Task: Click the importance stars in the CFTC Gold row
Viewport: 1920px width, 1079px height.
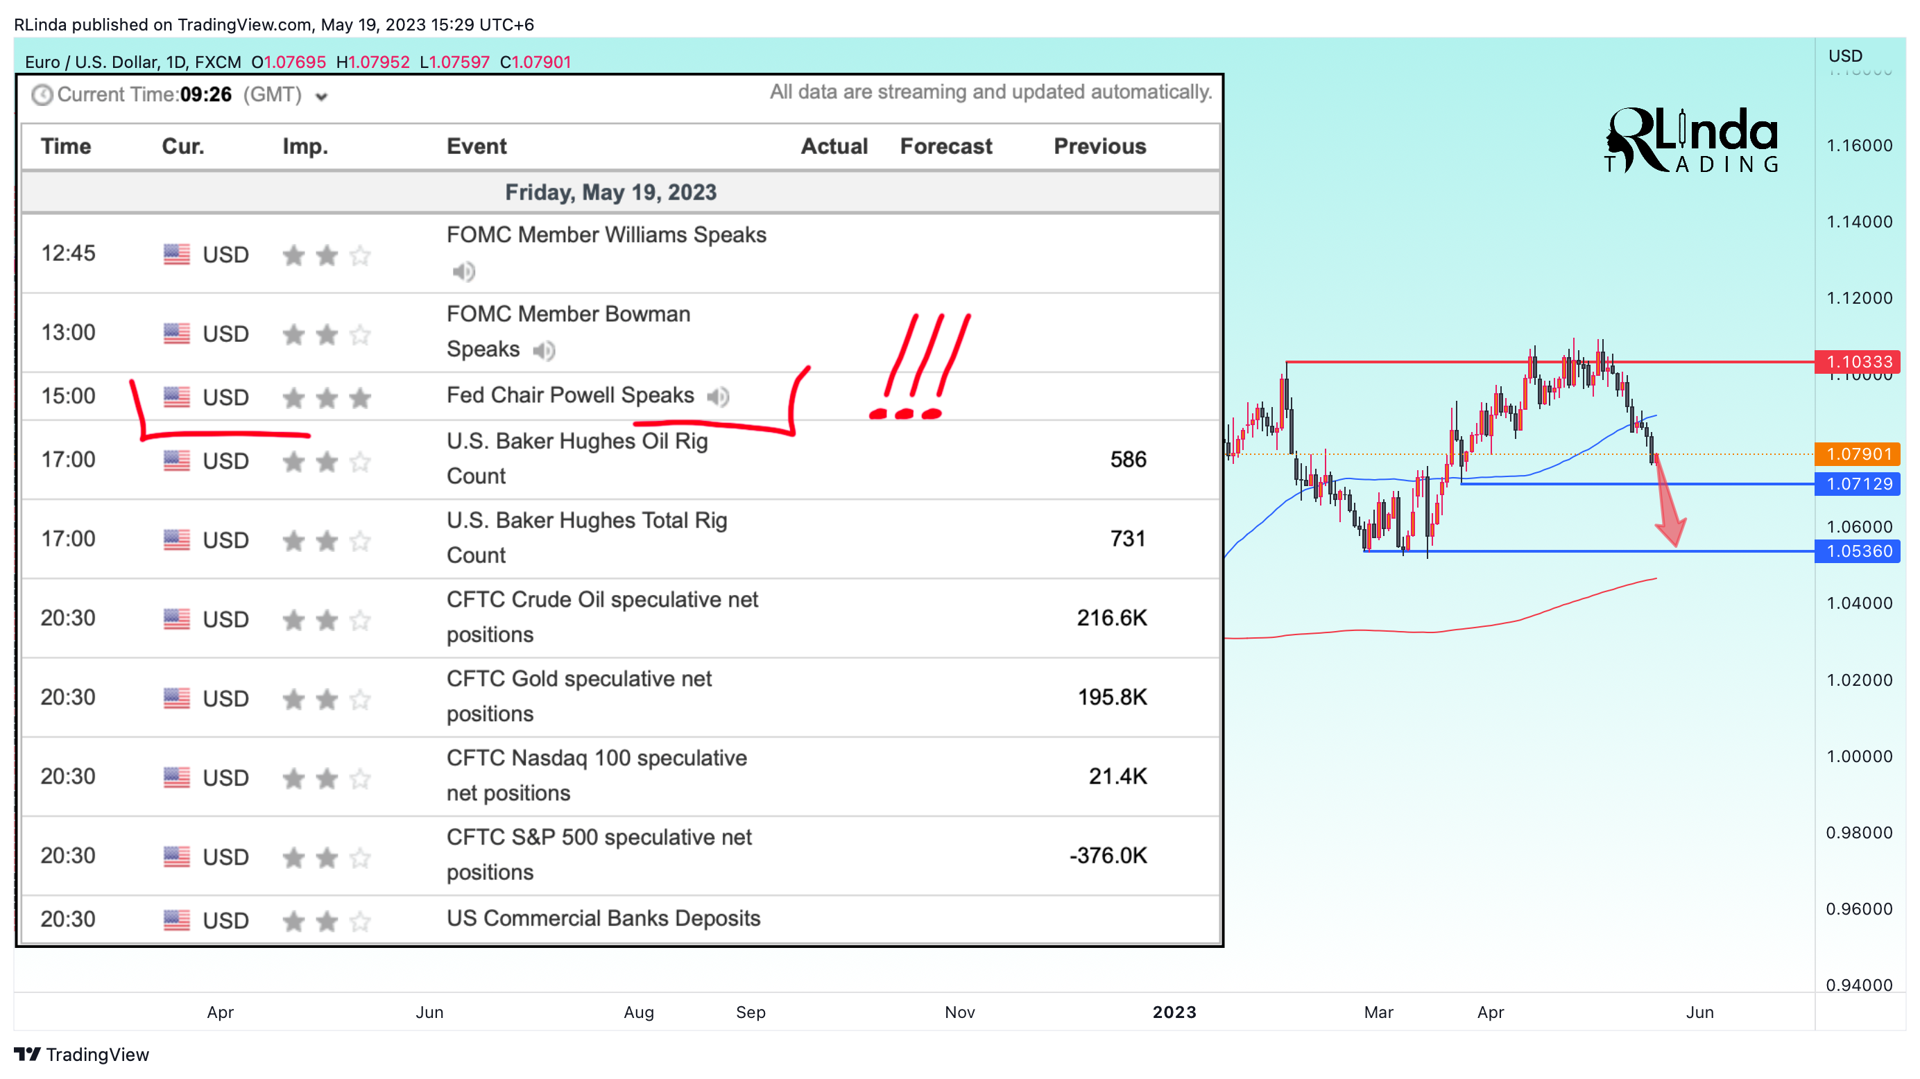Action: pyautogui.click(x=327, y=699)
